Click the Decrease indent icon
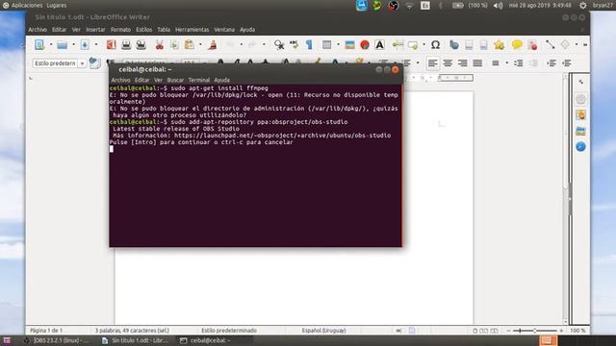The image size is (616, 346). 567,63
